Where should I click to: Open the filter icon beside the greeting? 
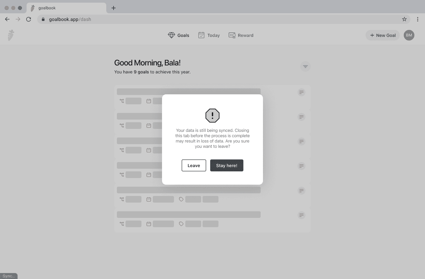[305, 66]
